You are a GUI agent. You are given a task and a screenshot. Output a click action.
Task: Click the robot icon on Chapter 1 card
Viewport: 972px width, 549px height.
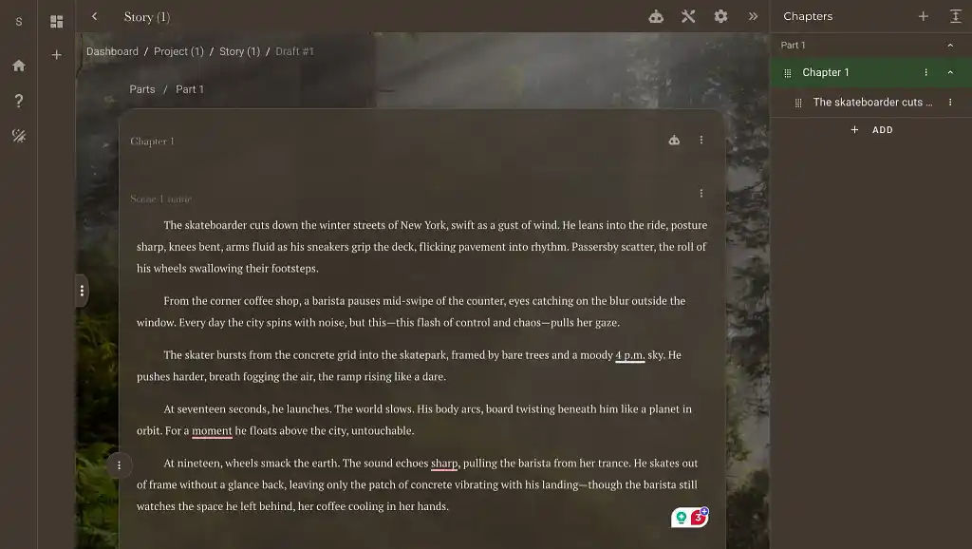(x=674, y=140)
